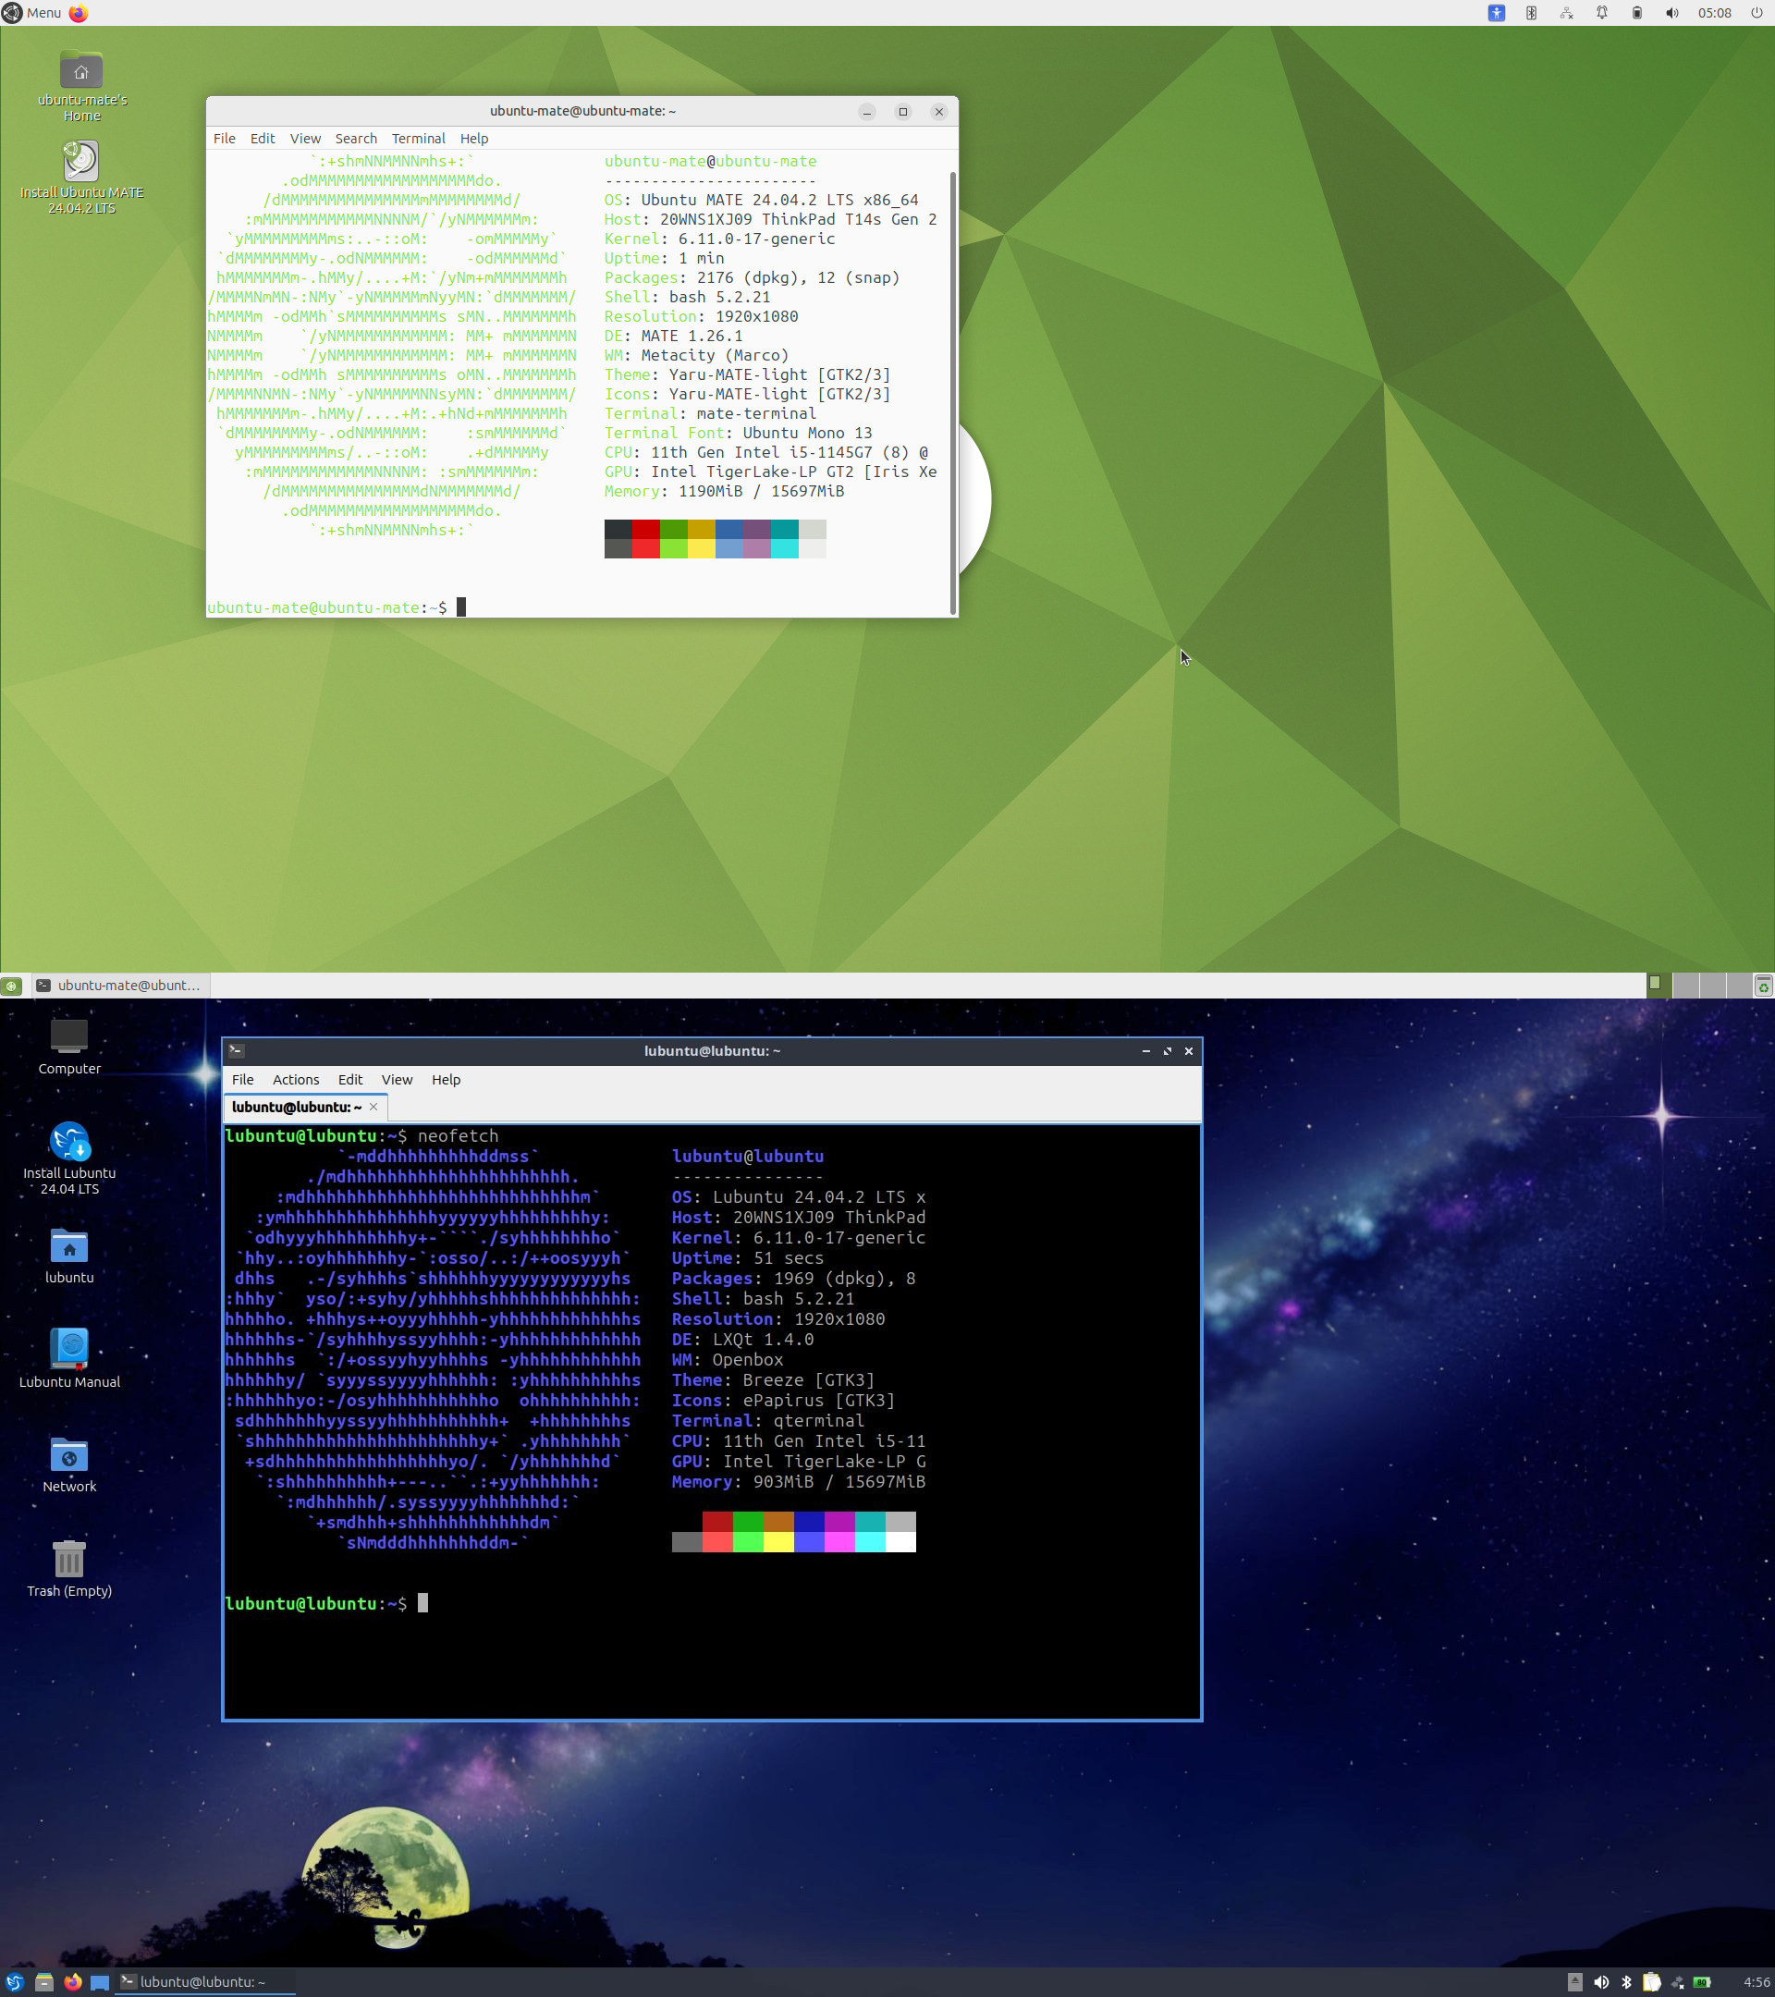The image size is (1775, 1997).
Task: Open the Lubuntu application menu
Action: [x=14, y=1982]
